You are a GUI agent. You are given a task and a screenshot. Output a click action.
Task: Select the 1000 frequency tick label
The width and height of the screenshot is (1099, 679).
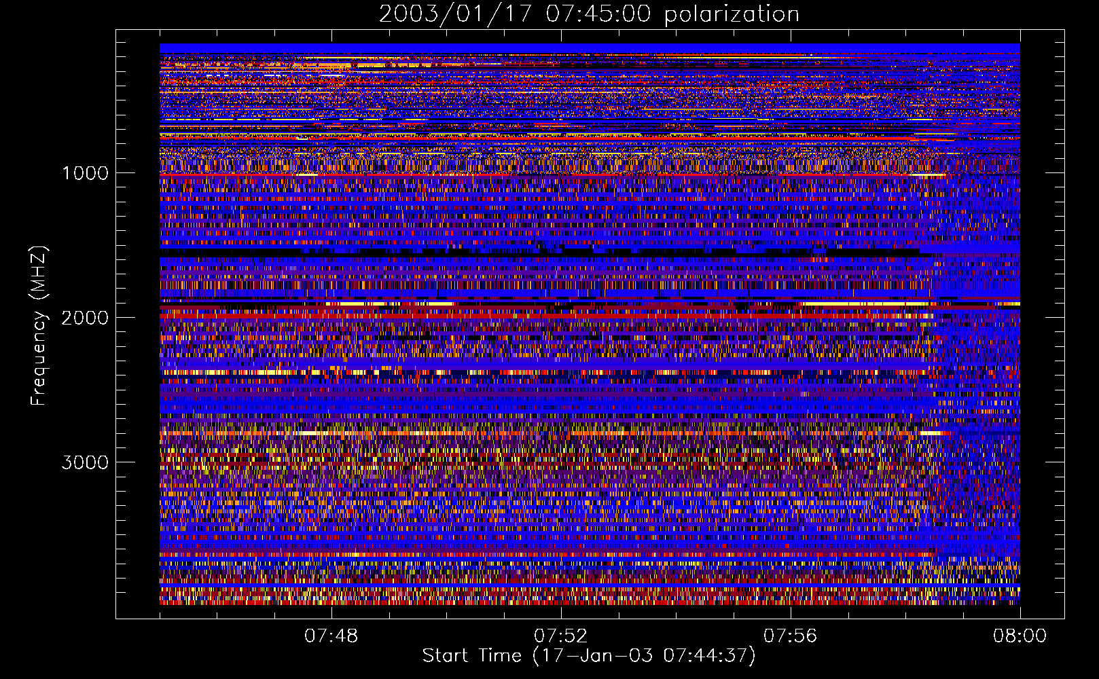pos(85,172)
